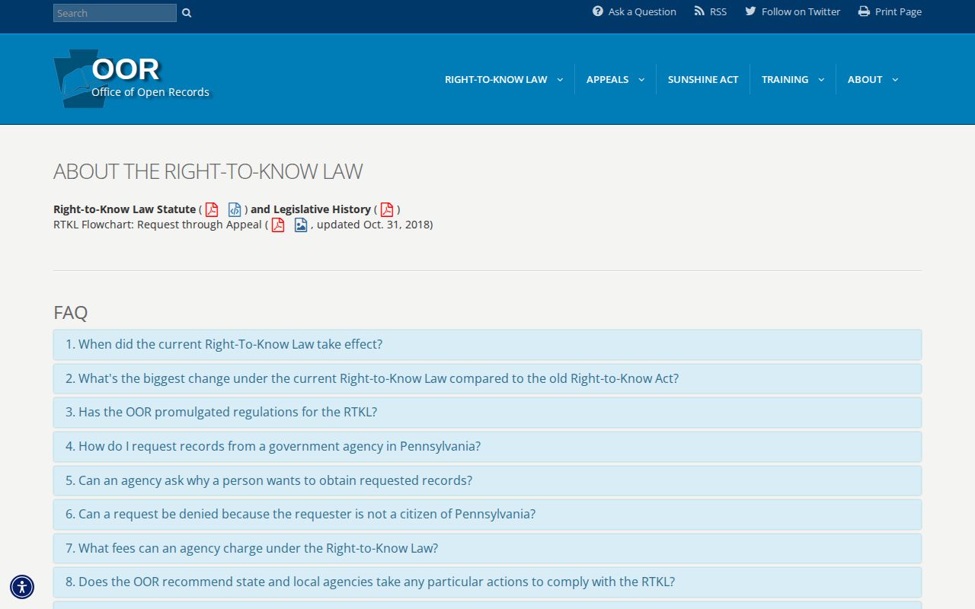
Task: Expand the About dropdown chevron
Action: pos(895,79)
